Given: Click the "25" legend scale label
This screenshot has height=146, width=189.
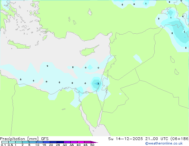Looking at the screenshot, I should (58, 145).
